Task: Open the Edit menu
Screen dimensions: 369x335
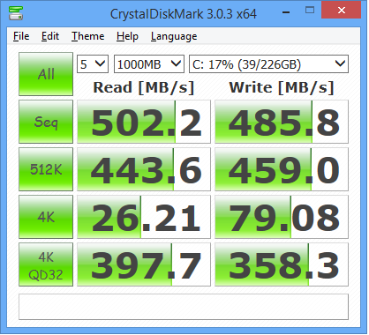Action: tap(50, 36)
